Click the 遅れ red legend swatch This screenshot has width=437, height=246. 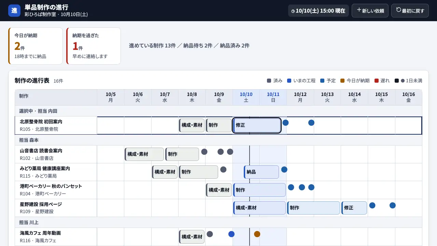click(x=377, y=81)
